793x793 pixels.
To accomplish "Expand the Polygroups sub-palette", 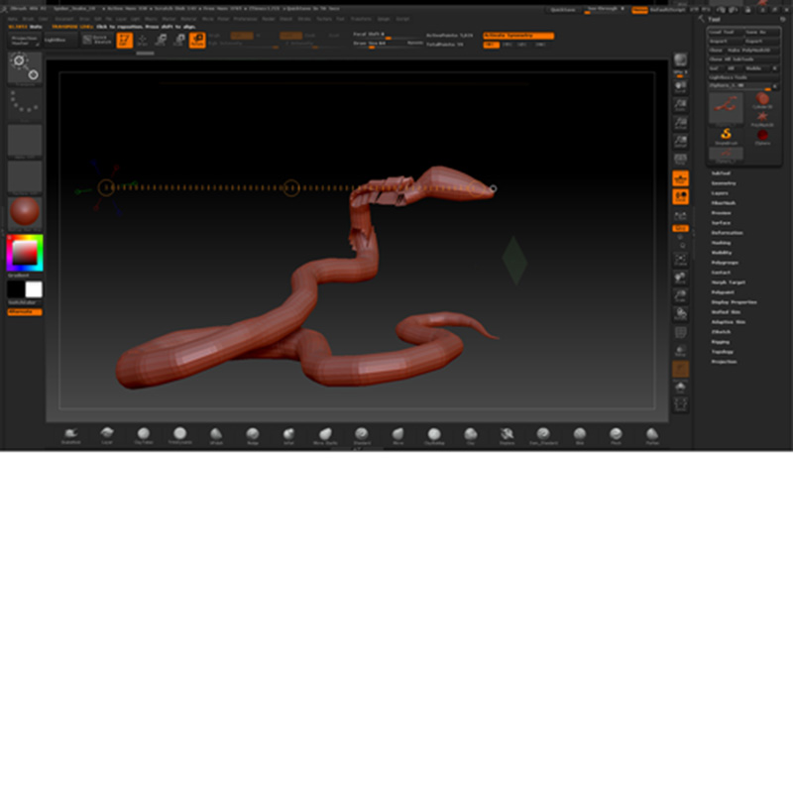I will [726, 263].
